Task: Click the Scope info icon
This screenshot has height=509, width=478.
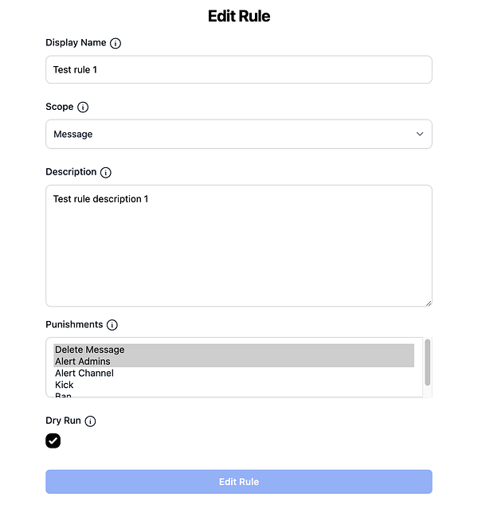Action: 83,108
